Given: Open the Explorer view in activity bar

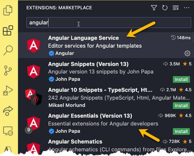Looking at the screenshot, I should (x=8, y=10).
